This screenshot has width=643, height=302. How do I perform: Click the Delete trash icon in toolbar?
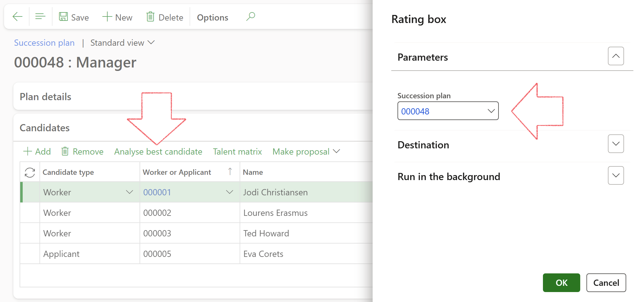coord(150,17)
